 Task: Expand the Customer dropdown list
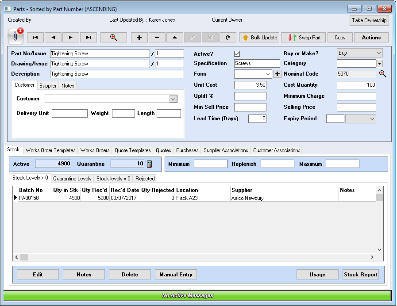tap(173, 99)
